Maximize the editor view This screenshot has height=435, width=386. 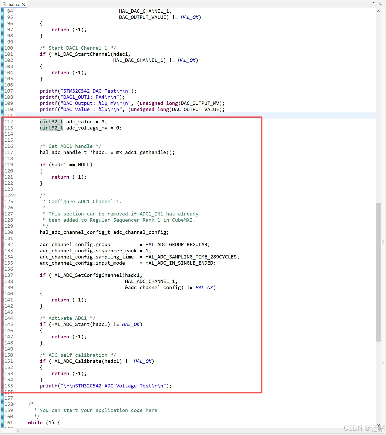pyautogui.click(x=381, y=3)
